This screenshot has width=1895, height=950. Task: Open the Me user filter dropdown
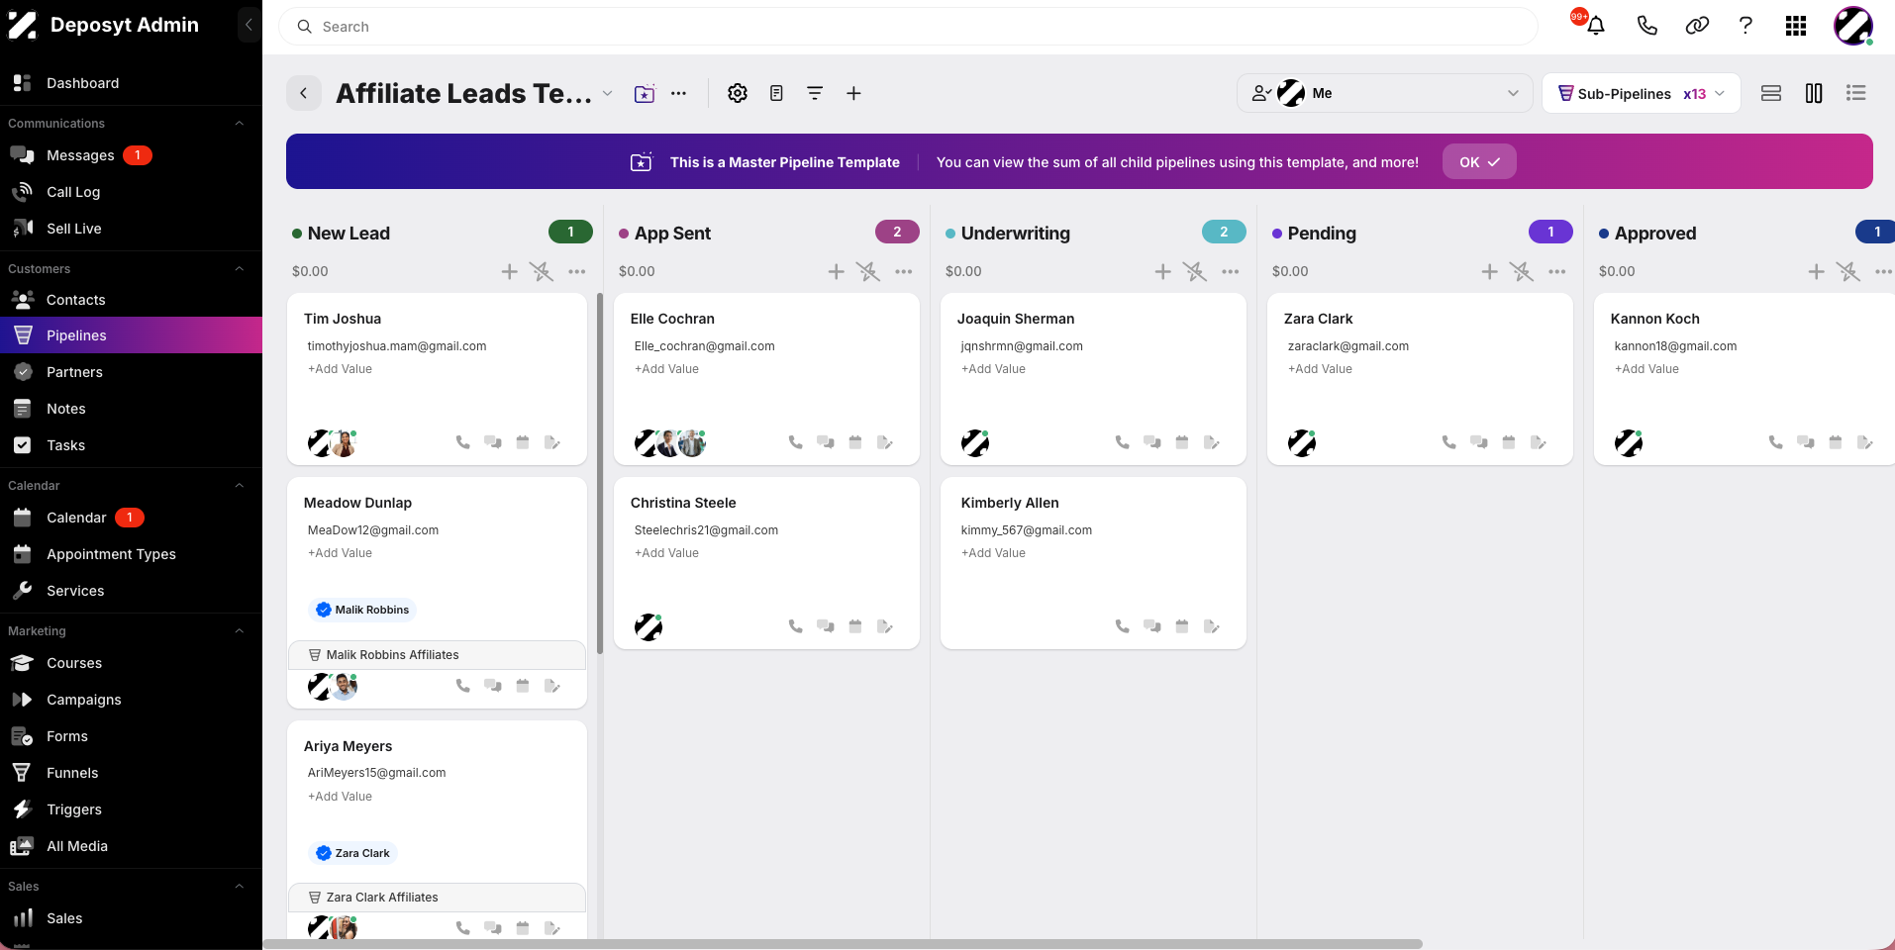point(1384,93)
